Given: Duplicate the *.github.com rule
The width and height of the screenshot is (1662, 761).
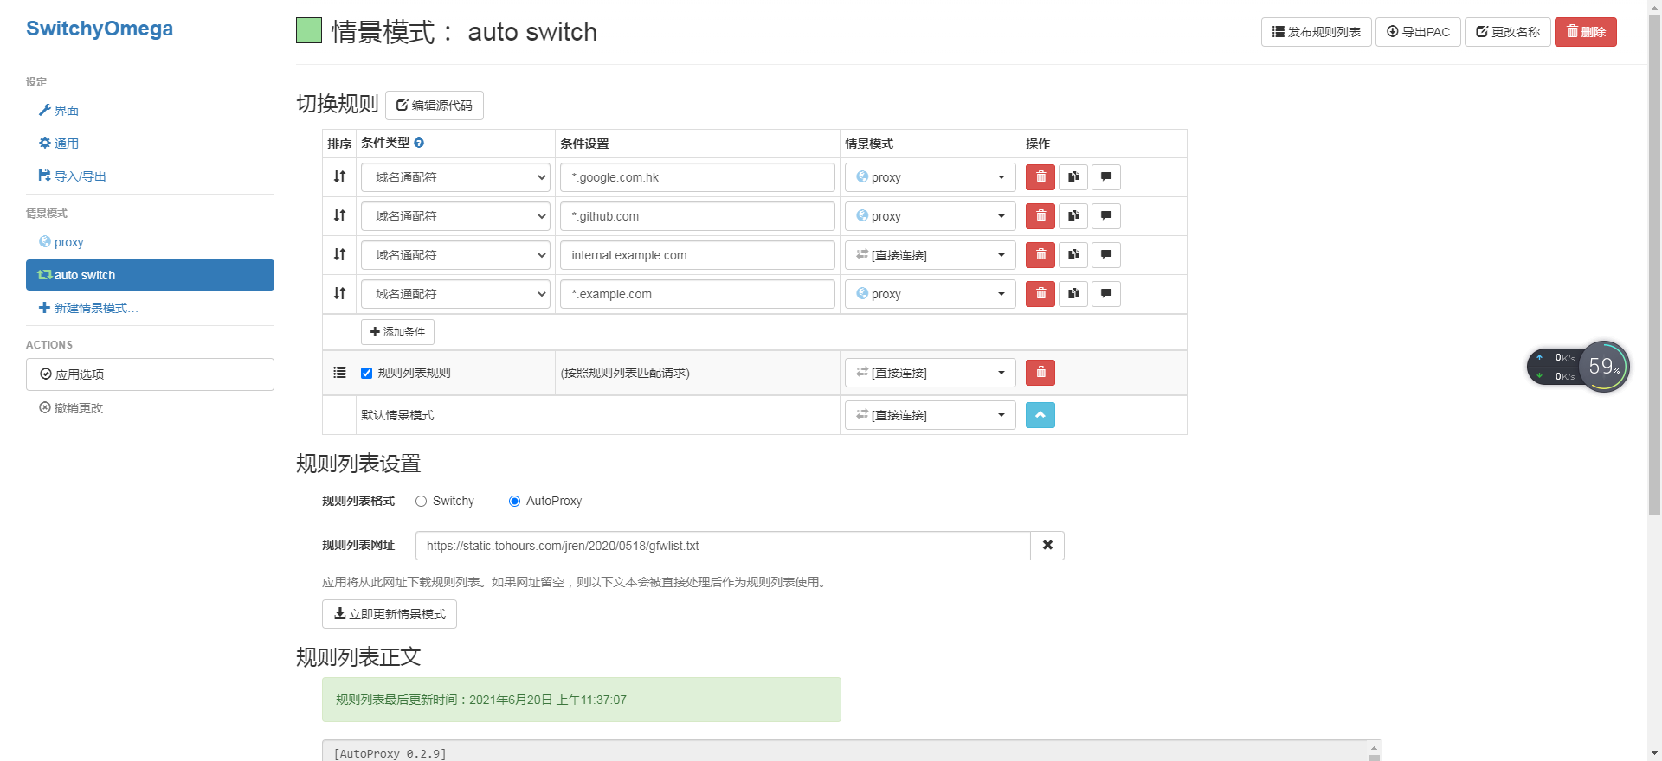Looking at the screenshot, I should pos(1073,216).
